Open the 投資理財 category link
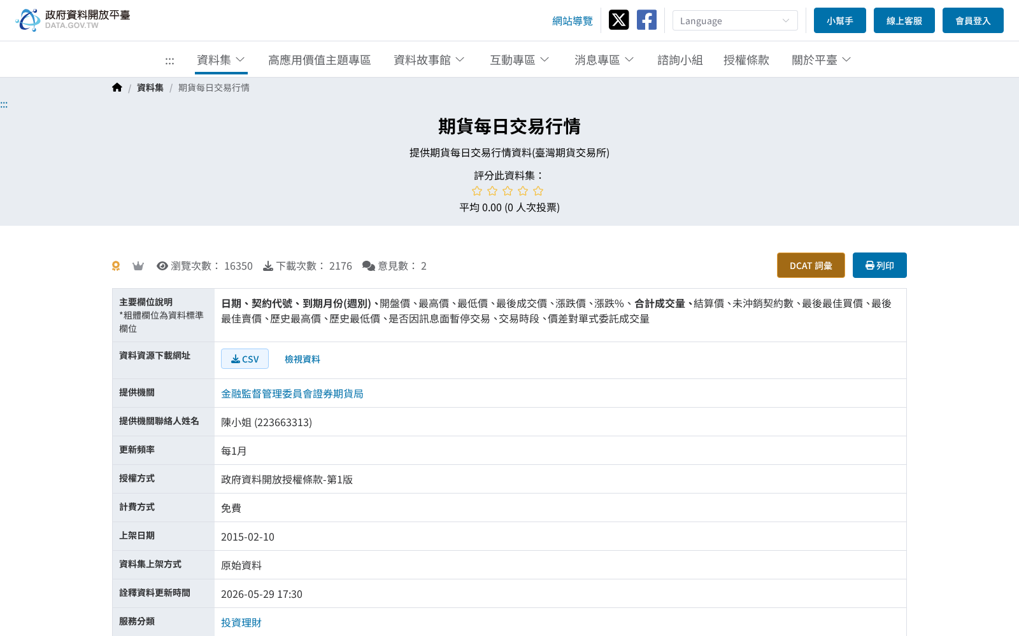The width and height of the screenshot is (1019, 636). (x=241, y=623)
